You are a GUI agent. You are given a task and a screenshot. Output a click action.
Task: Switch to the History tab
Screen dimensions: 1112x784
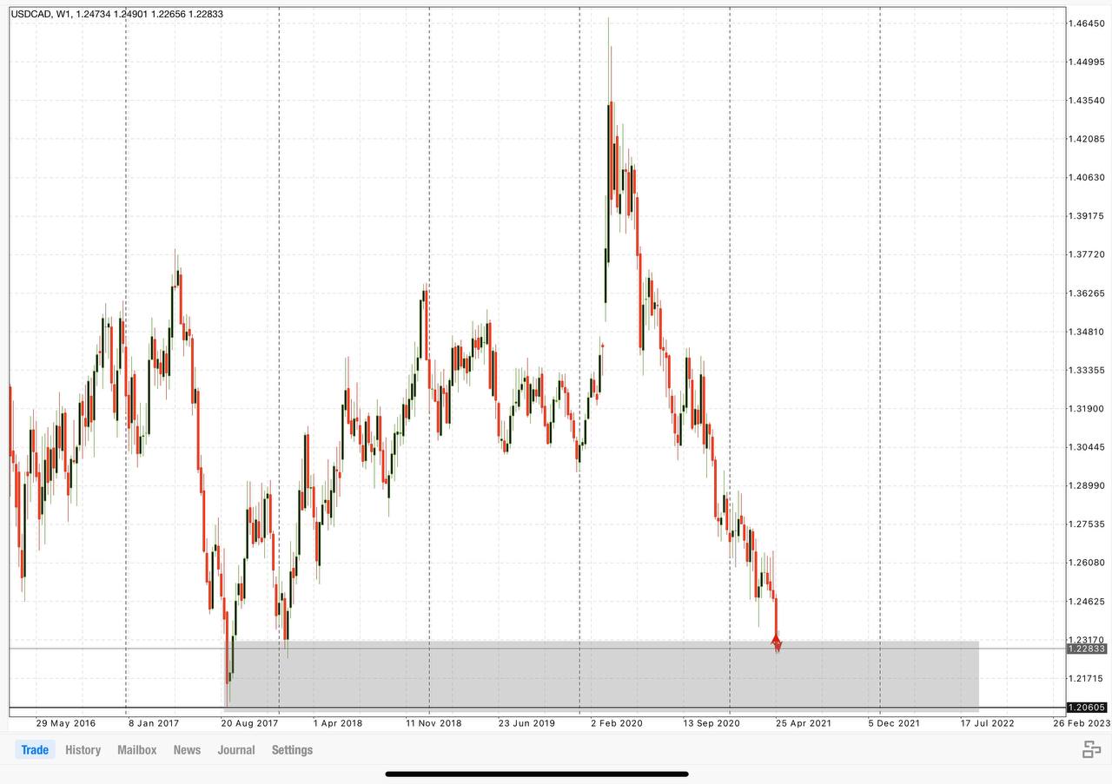(x=83, y=750)
